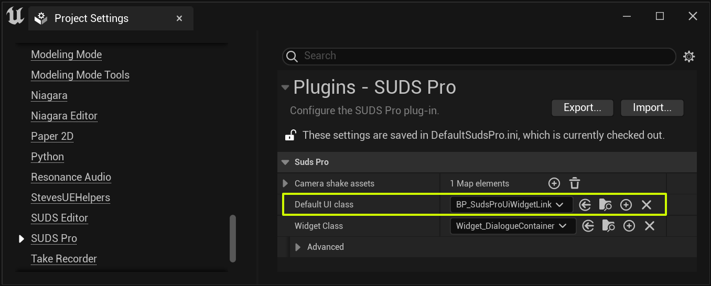
Task: Open Python plugin settings
Action: point(47,157)
